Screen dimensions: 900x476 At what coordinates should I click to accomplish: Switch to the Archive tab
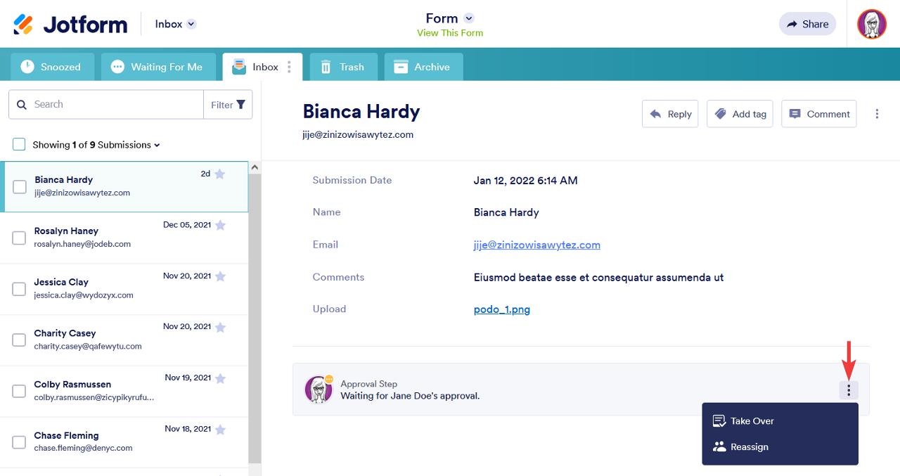pos(423,67)
